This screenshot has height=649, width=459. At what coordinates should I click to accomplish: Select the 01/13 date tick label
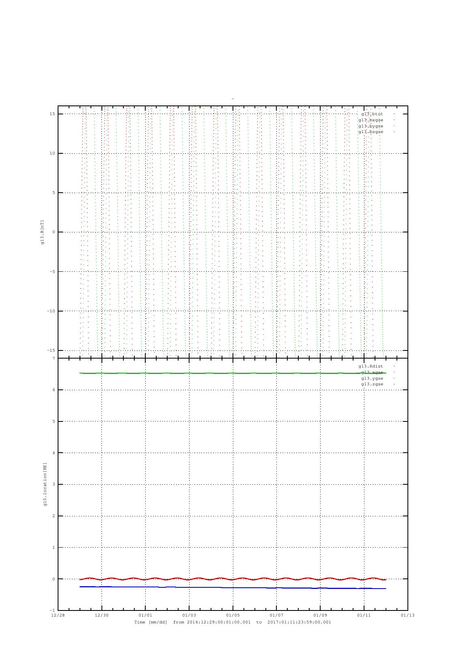408,615
